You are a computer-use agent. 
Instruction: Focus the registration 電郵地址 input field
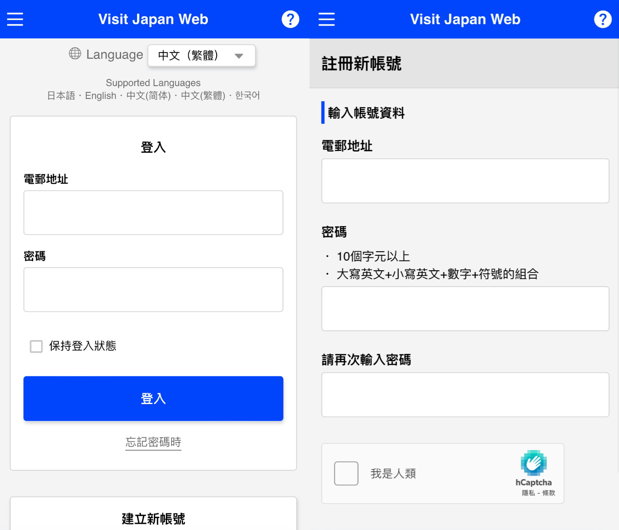[465, 181]
